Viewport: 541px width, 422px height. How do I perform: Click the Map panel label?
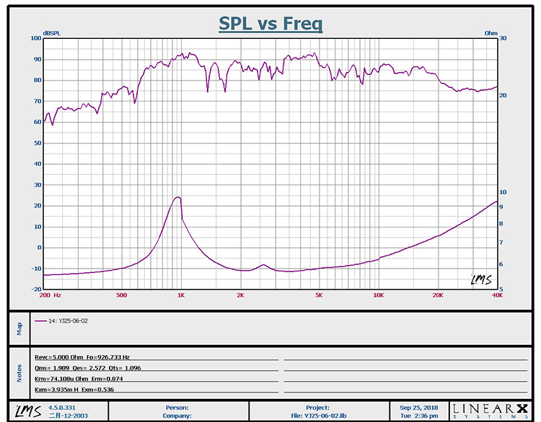18,330
